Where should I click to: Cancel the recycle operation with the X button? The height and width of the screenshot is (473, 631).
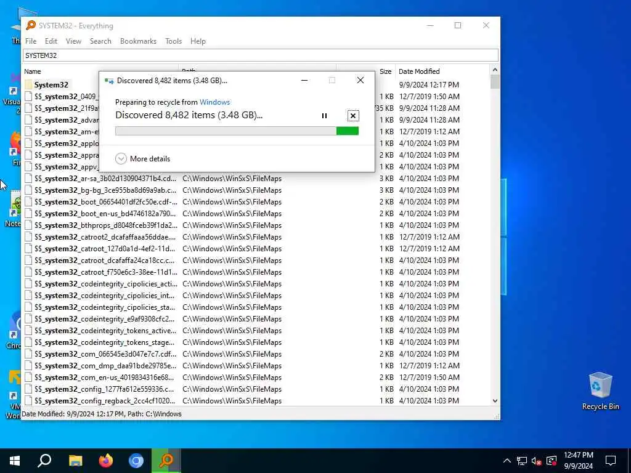pyautogui.click(x=353, y=116)
